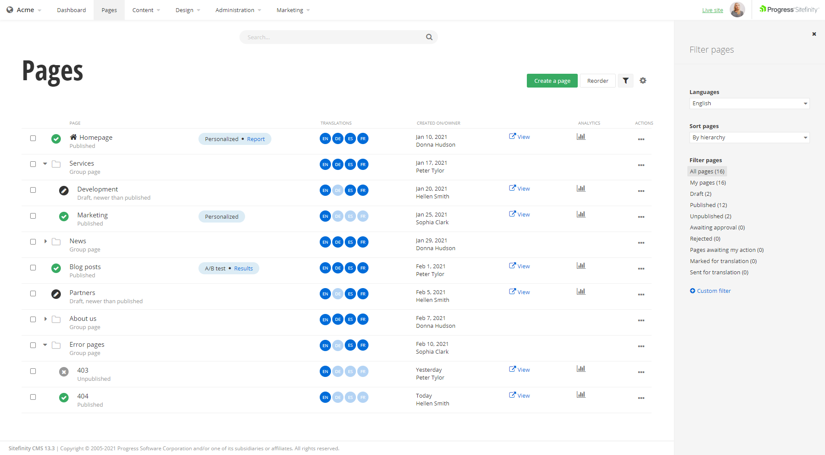Collapse the Services group page

click(45, 164)
